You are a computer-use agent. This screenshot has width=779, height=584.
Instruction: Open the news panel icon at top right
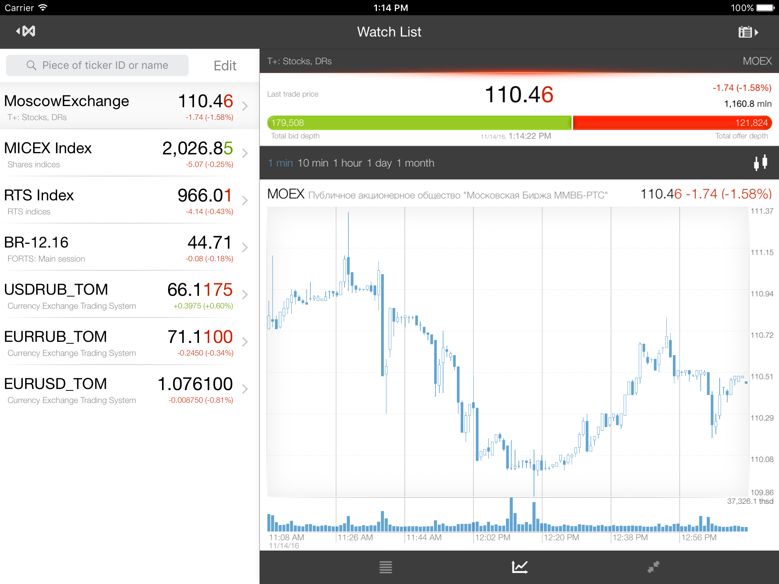pyautogui.click(x=748, y=32)
